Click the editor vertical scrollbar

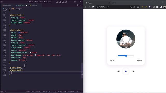click(82, 71)
